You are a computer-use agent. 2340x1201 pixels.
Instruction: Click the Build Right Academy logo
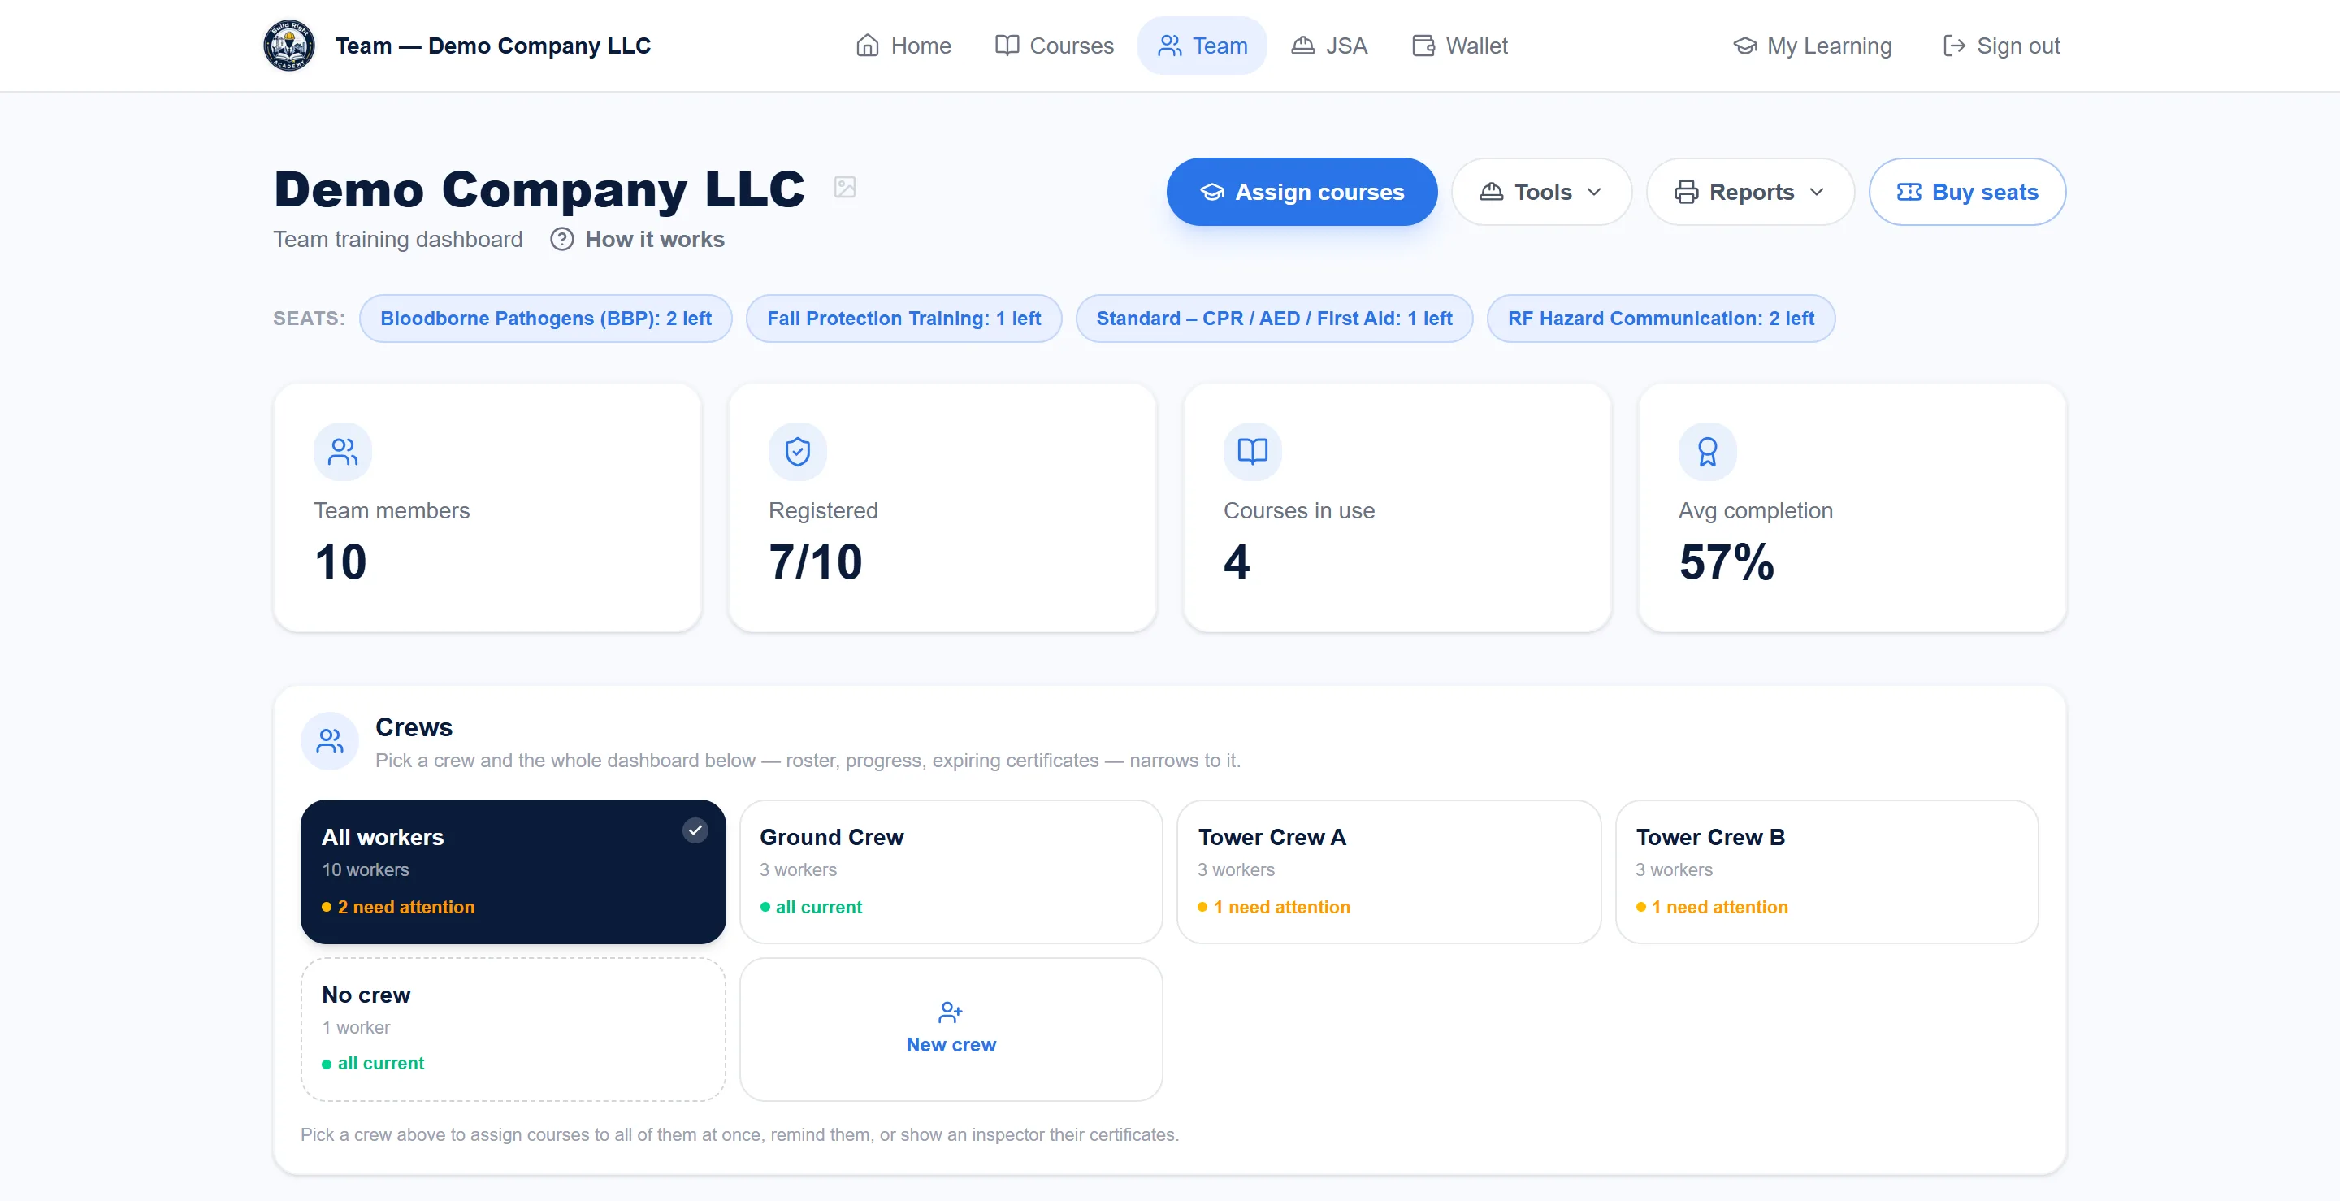tap(289, 46)
